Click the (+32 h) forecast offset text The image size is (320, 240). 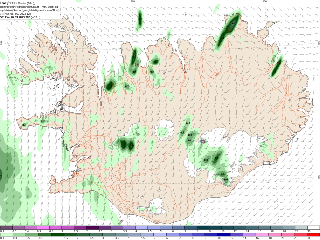pyautogui.click(x=36, y=17)
